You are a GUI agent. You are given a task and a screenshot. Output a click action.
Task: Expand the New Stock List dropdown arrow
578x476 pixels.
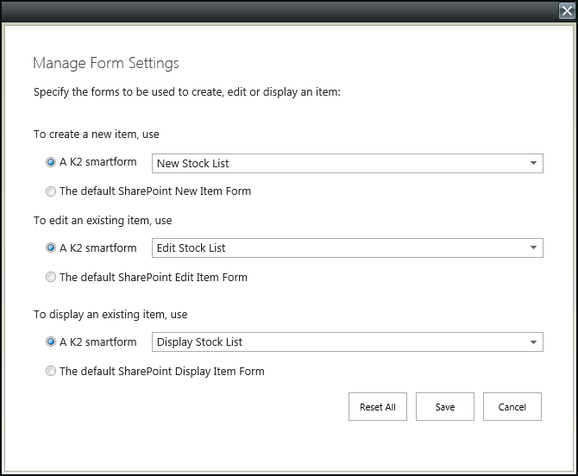click(x=533, y=163)
